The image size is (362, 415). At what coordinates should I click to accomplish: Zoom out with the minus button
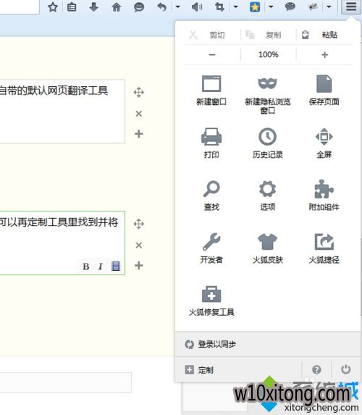pyautogui.click(x=212, y=55)
